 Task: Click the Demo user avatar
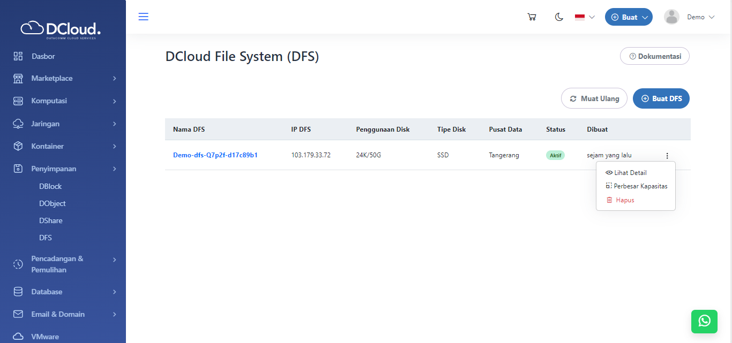tap(671, 17)
